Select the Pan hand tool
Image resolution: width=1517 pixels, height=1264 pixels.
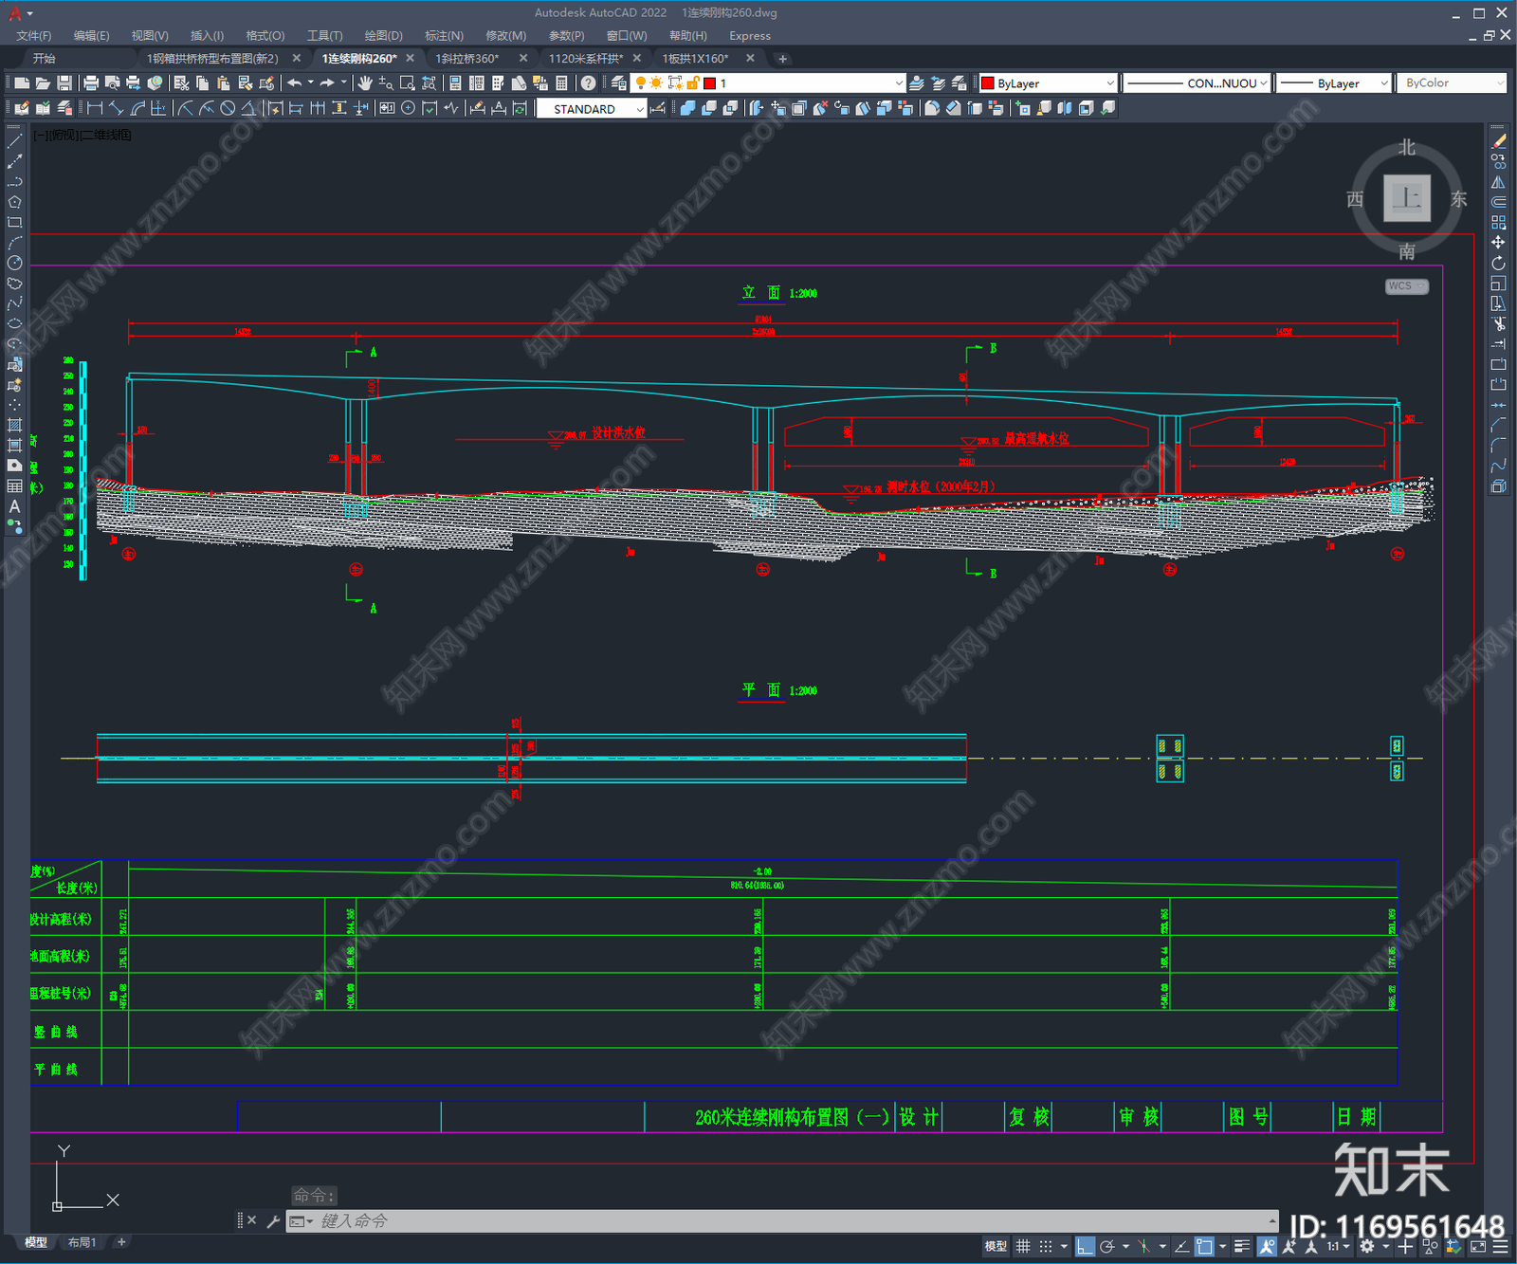[x=365, y=83]
